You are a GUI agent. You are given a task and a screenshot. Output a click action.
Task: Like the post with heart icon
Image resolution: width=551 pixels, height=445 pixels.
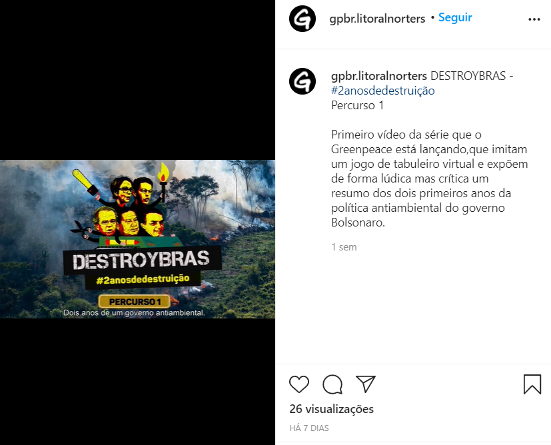(299, 384)
